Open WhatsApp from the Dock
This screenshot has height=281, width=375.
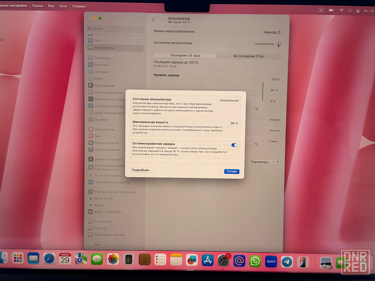(255, 262)
